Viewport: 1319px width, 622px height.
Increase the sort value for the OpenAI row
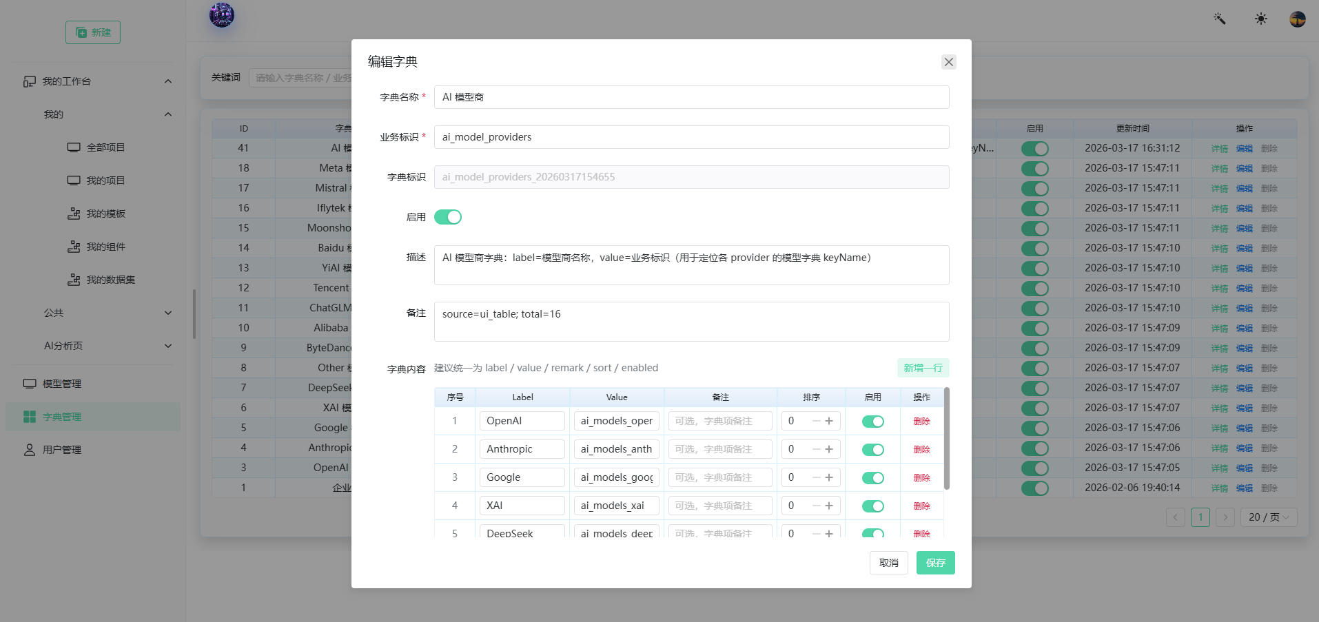[829, 421]
